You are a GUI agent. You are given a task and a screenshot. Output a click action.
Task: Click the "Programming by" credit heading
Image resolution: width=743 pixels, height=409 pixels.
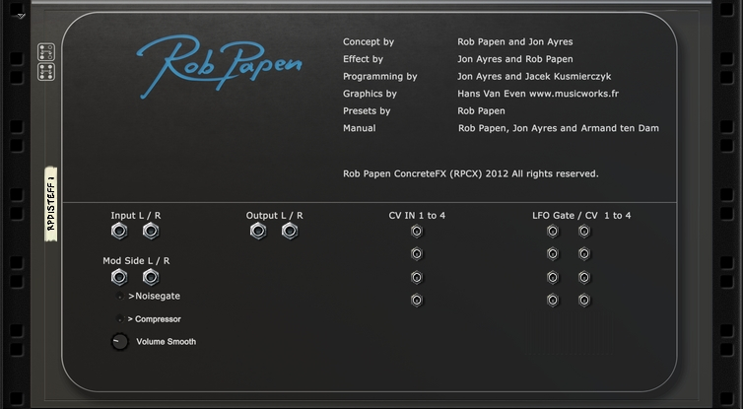point(380,76)
